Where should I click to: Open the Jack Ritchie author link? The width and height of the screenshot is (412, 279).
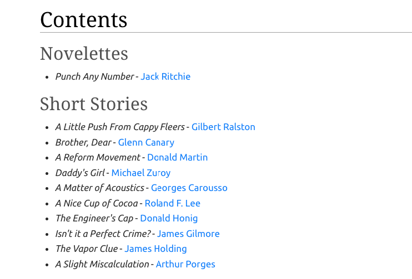pos(165,76)
